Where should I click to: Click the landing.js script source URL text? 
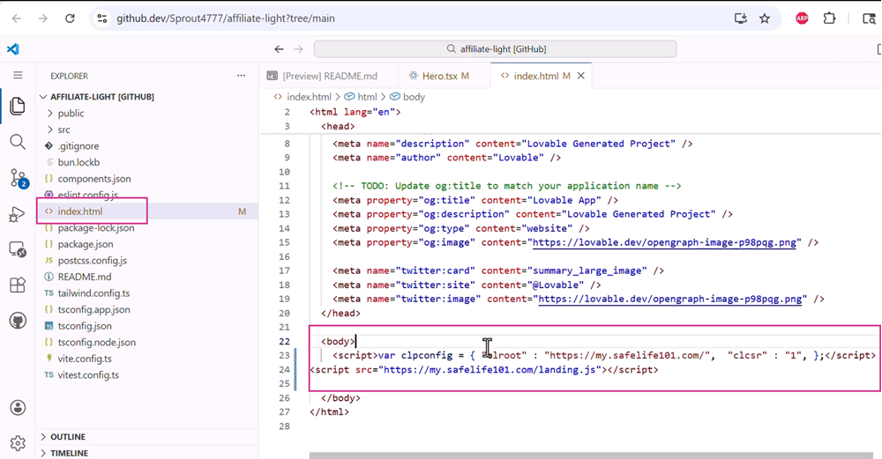[x=490, y=370]
